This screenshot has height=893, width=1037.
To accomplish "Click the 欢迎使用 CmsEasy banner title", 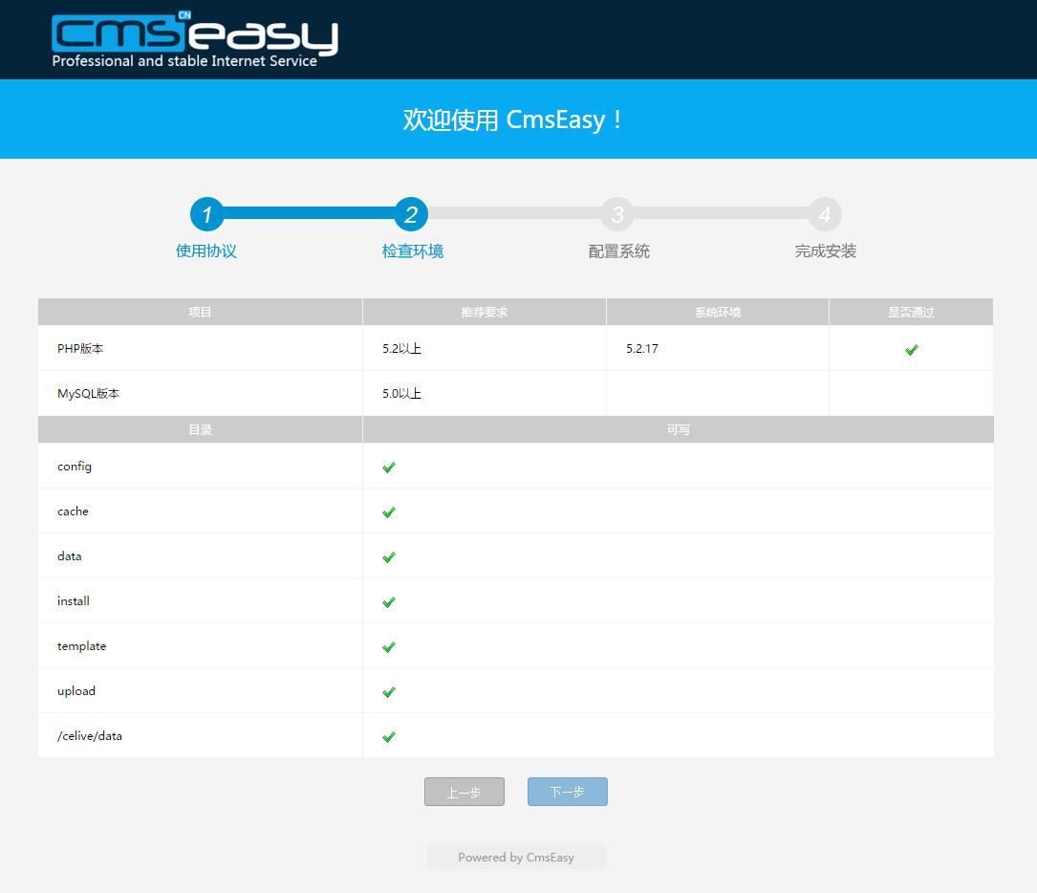I will [x=514, y=120].
